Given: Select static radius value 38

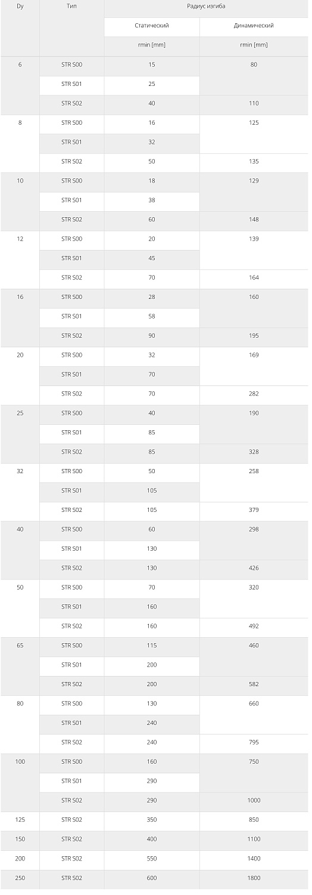Looking at the screenshot, I should [x=152, y=200].
